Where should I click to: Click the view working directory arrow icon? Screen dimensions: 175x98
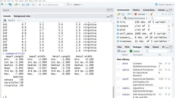point(21,20)
